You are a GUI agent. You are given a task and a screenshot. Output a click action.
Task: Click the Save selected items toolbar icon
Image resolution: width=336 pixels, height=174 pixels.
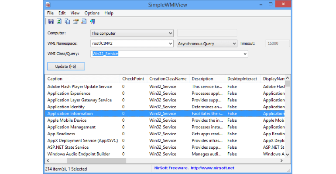pyautogui.click(x=51, y=21)
